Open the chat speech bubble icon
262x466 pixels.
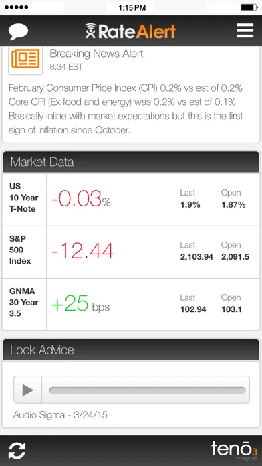[x=19, y=31]
